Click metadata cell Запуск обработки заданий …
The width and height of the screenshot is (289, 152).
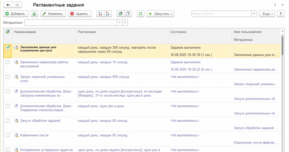[256, 128]
